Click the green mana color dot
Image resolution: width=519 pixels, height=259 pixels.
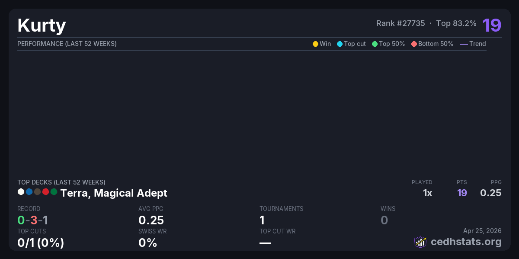(x=54, y=191)
